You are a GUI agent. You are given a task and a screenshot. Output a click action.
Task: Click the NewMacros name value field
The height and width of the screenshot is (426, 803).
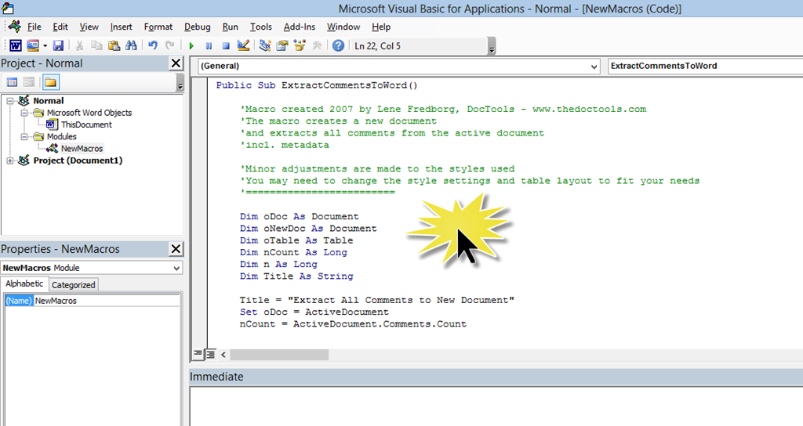click(107, 301)
